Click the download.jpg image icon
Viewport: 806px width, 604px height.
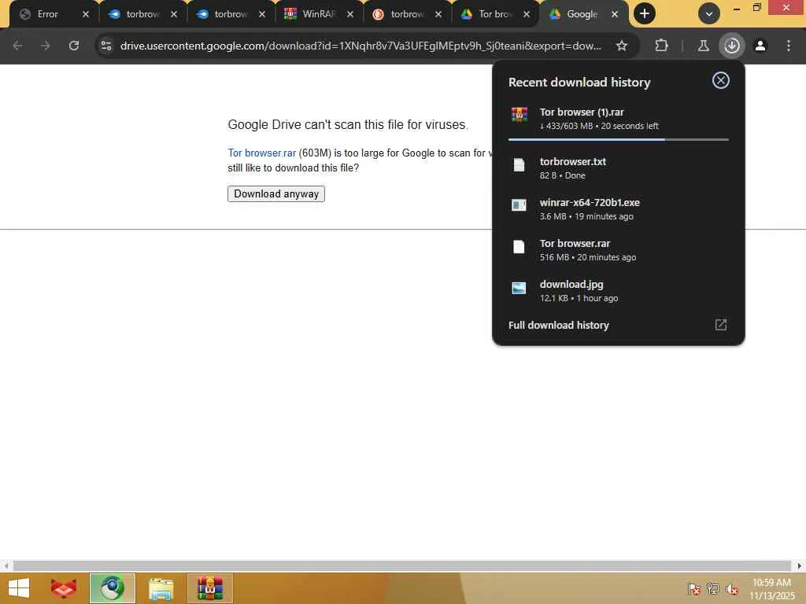tap(519, 288)
